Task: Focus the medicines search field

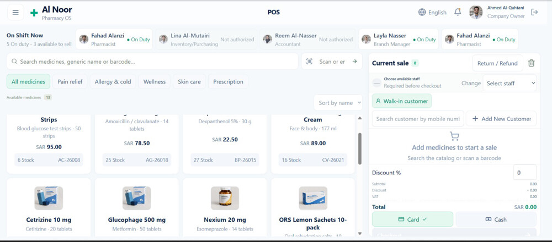Action: coord(152,62)
